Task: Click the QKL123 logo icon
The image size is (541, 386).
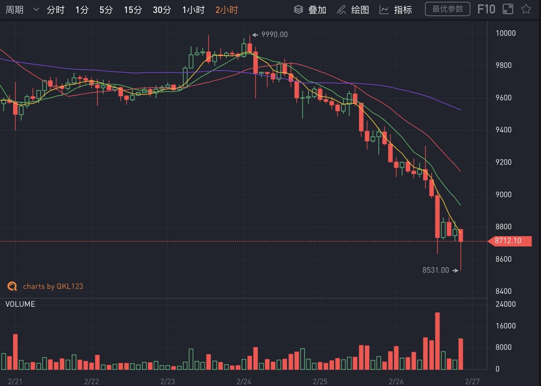Action: point(12,286)
